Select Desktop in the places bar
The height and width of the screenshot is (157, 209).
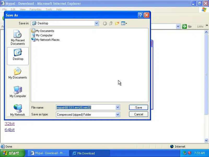(x=18, y=56)
